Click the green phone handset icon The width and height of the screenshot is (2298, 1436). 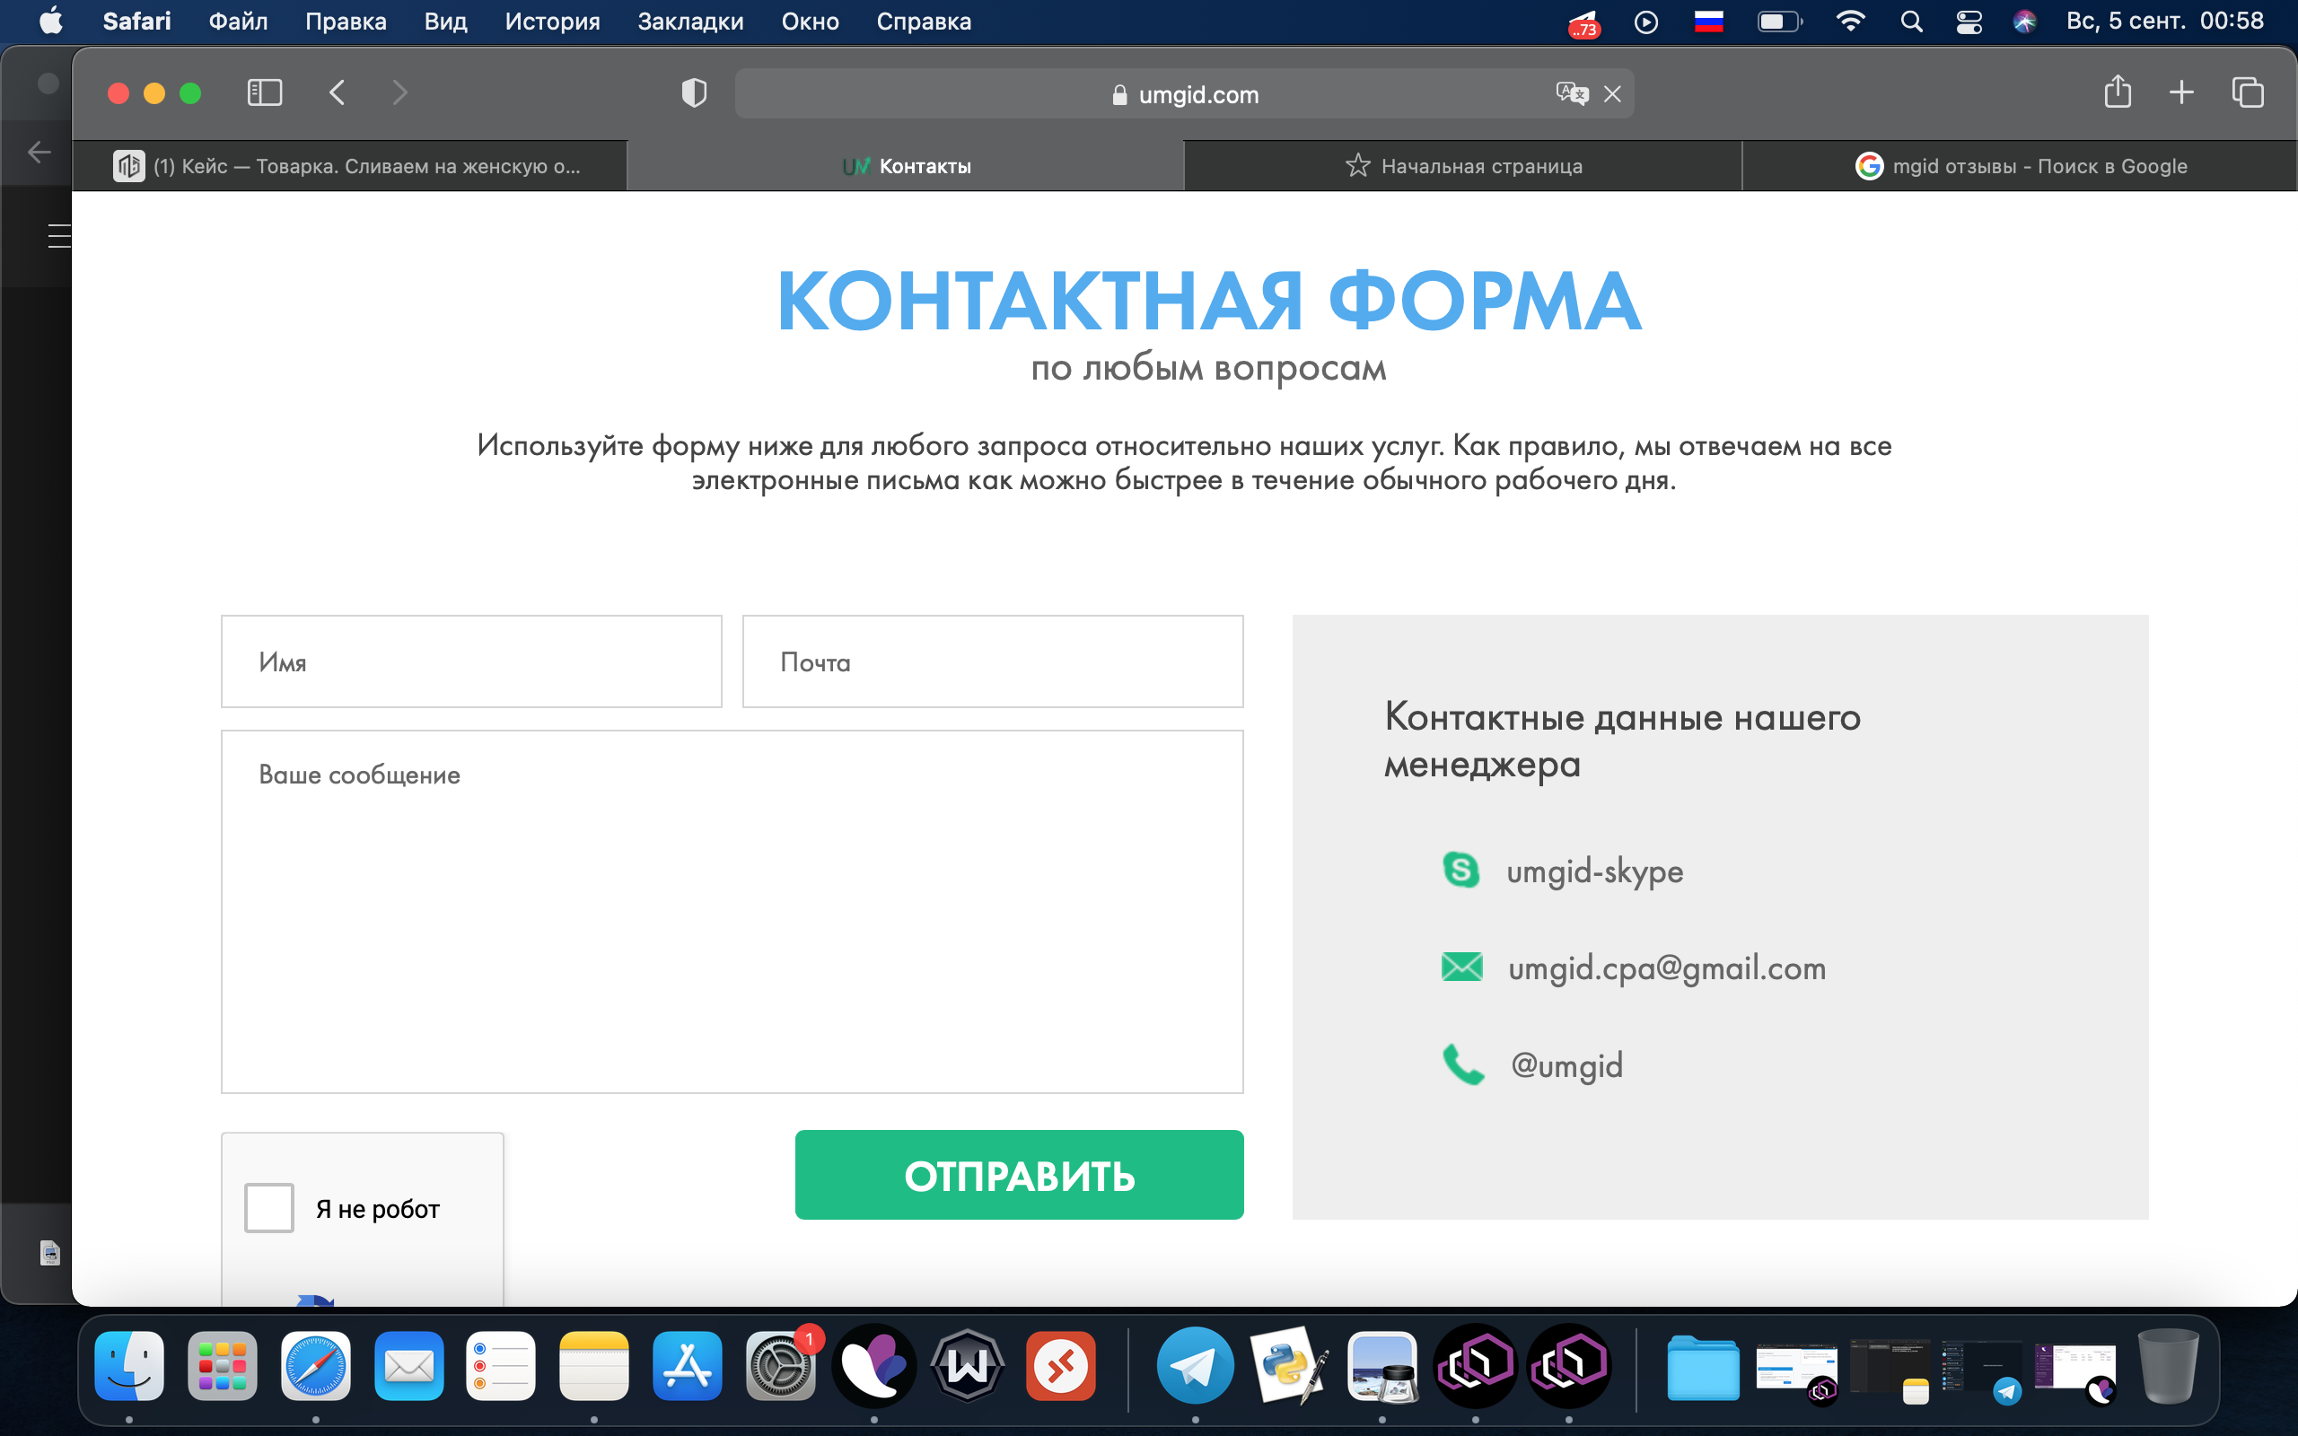click(x=1462, y=1064)
